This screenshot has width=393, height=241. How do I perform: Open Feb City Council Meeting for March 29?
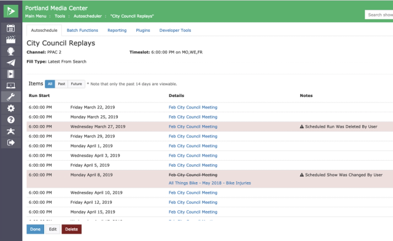pos(193,136)
